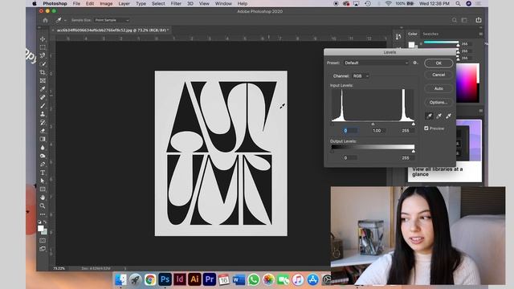Select the Blur tool
The width and height of the screenshot is (514, 289).
pyautogui.click(x=43, y=148)
